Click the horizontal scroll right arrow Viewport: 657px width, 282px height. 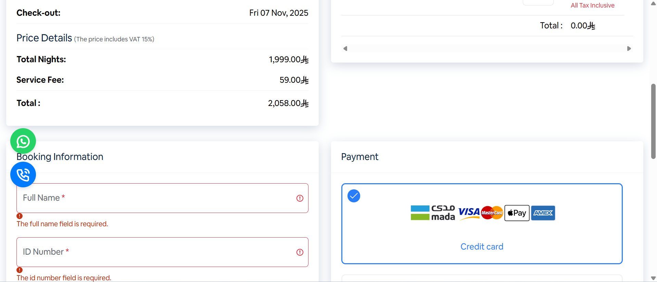click(x=629, y=49)
